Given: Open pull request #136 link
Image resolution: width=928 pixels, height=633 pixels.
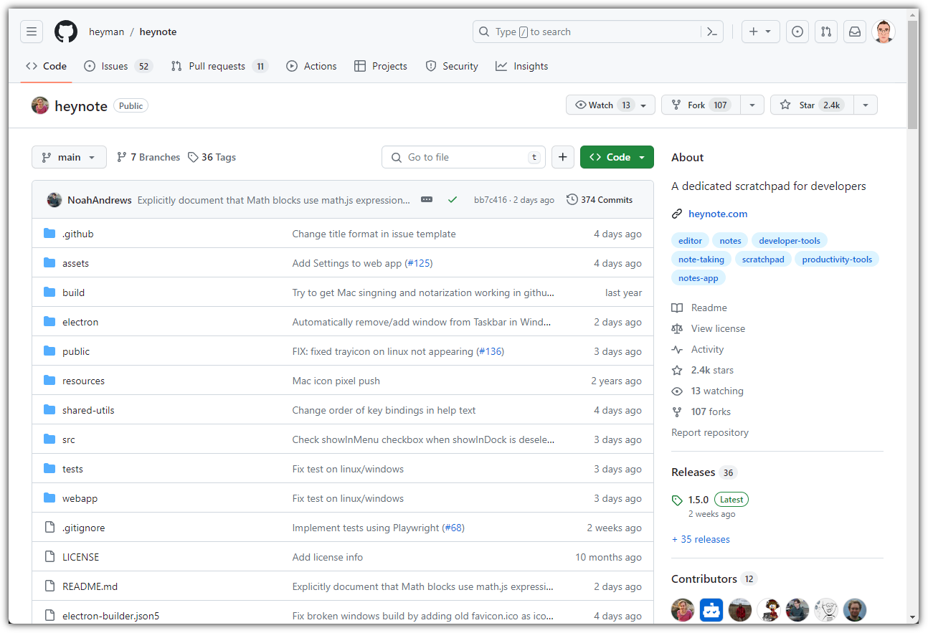Looking at the screenshot, I should tap(491, 351).
